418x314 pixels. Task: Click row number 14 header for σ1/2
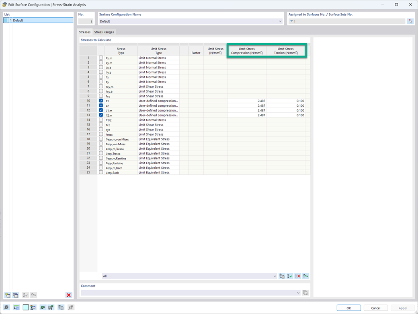pos(88,120)
